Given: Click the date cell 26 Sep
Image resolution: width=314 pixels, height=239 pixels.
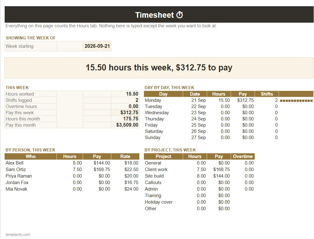Looking at the screenshot, I should pyautogui.click(x=198, y=131).
